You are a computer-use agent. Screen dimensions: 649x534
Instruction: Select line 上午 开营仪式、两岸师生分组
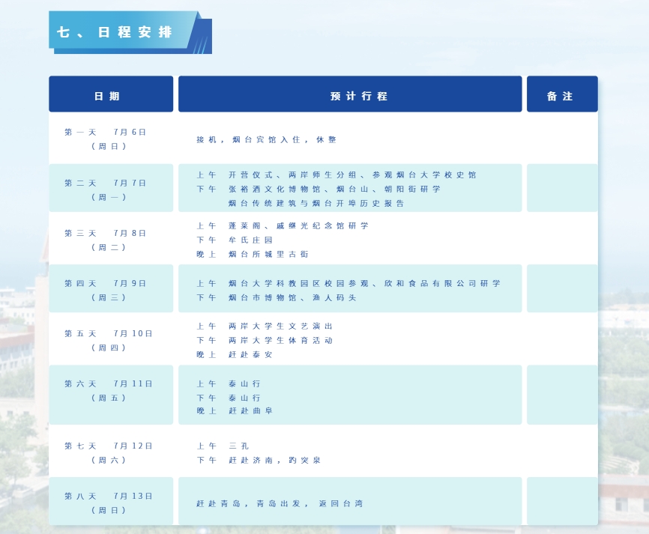pyautogui.click(x=336, y=175)
